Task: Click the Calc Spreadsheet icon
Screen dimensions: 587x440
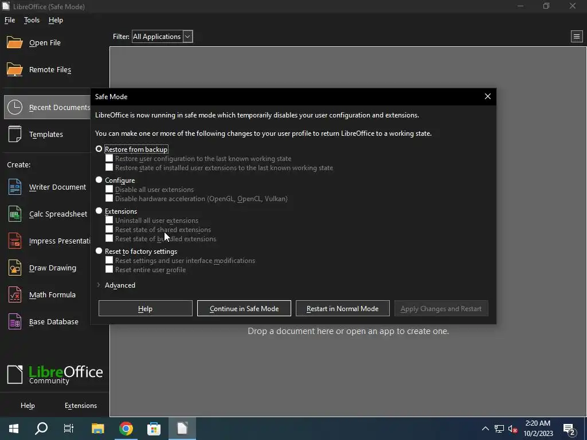Action: point(14,214)
